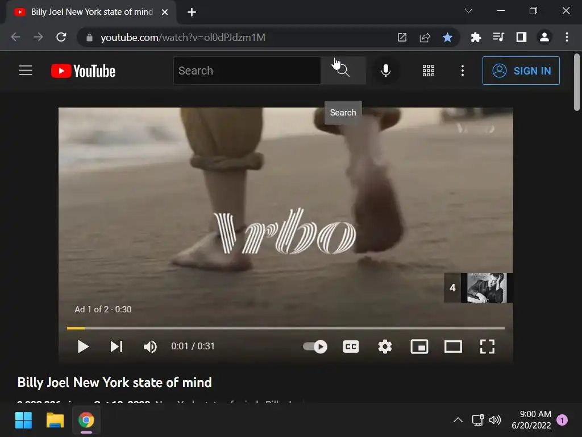The height and width of the screenshot is (437, 582).
Task: Skip to next video
Action: [x=117, y=347]
